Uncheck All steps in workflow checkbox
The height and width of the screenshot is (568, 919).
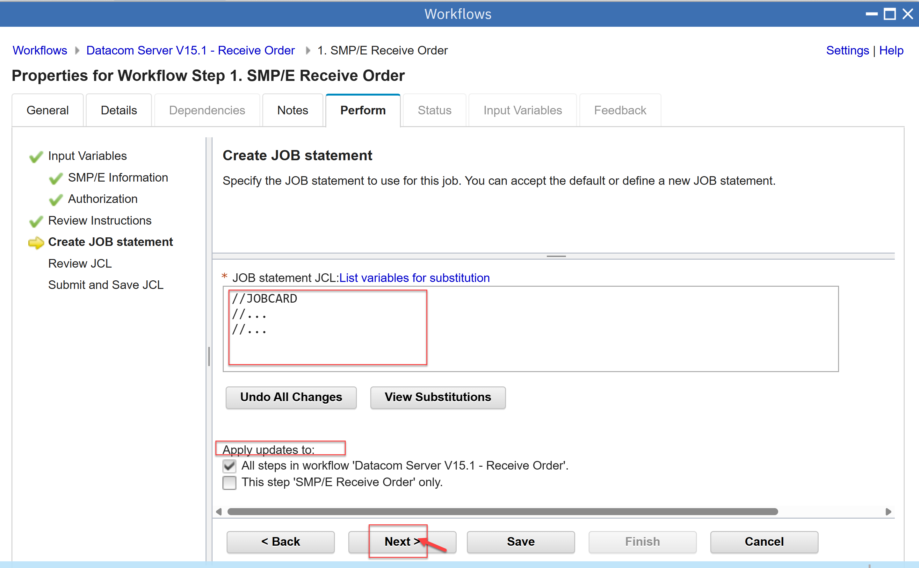(229, 466)
